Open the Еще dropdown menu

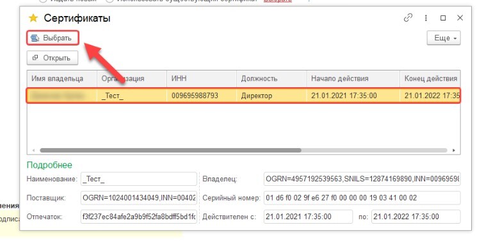(444, 38)
